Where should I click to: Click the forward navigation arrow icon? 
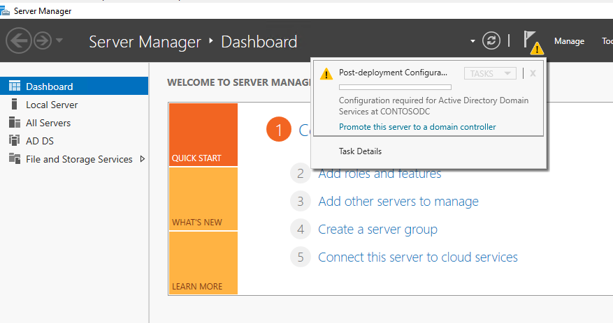43,41
